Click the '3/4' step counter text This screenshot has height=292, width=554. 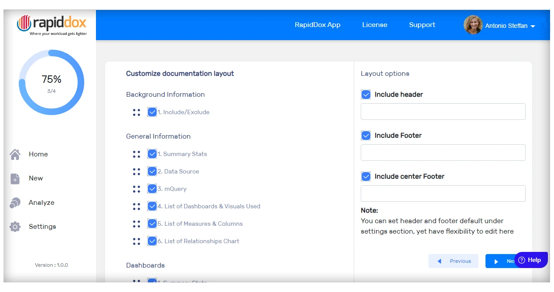pyautogui.click(x=51, y=92)
